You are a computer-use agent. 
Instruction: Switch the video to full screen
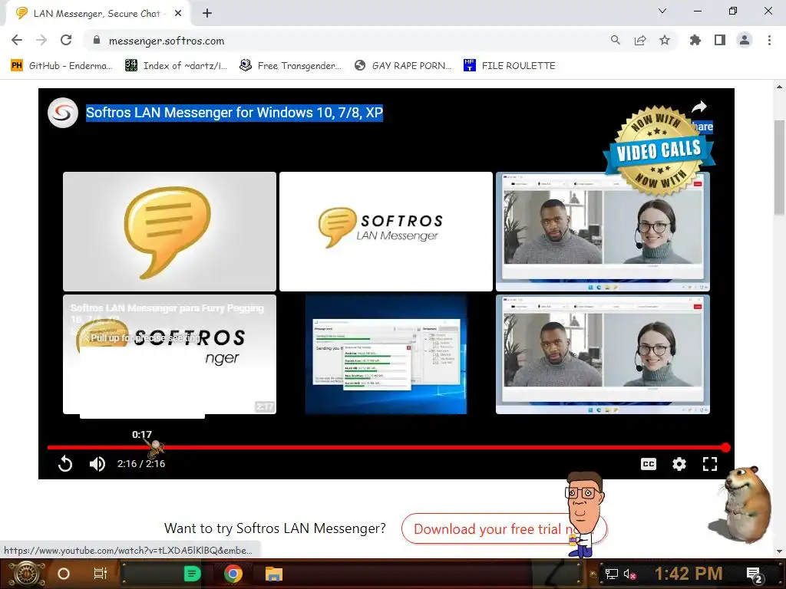point(710,464)
